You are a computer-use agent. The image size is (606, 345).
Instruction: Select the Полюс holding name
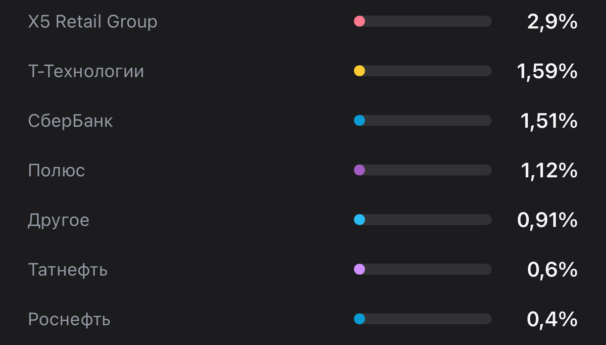tap(57, 170)
